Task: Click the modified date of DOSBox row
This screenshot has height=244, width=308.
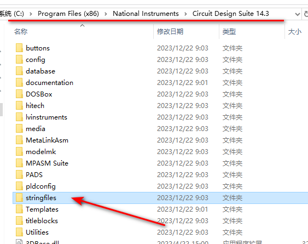Action: [183, 94]
